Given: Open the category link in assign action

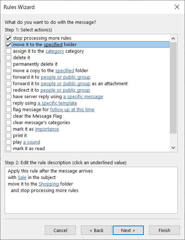Looking at the screenshot, I should (55, 51).
